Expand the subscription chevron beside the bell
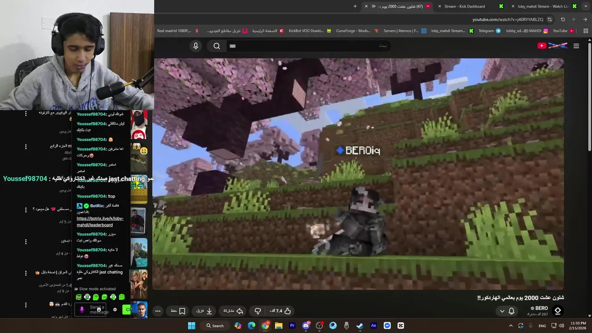 pyautogui.click(x=502, y=311)
